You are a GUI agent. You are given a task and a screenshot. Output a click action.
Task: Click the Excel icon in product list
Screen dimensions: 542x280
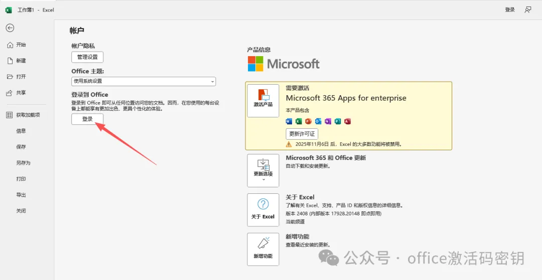299,121
